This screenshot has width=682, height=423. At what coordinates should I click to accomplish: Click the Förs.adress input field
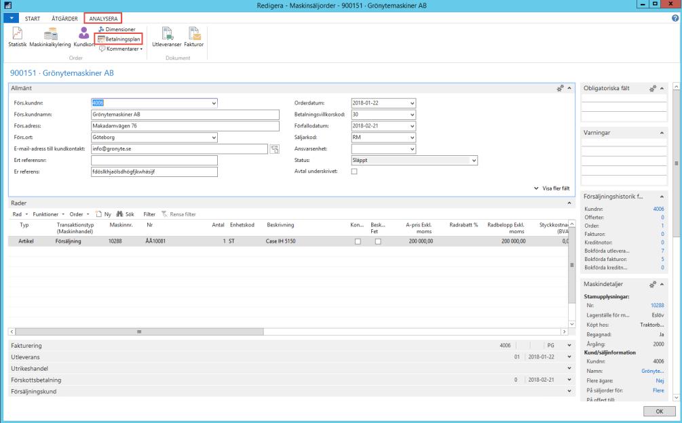click(185, 126)
